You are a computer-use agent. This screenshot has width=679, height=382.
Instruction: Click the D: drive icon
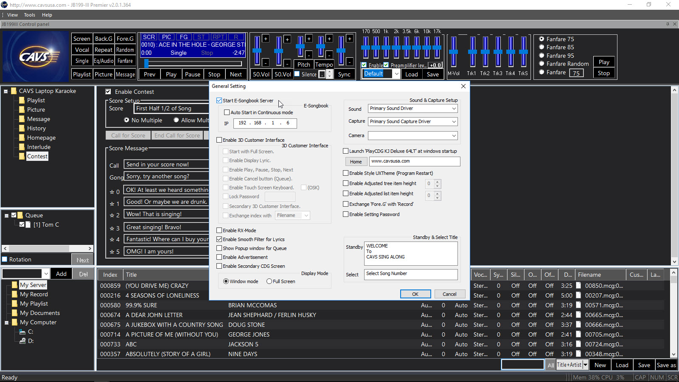(x=22, y=341)
